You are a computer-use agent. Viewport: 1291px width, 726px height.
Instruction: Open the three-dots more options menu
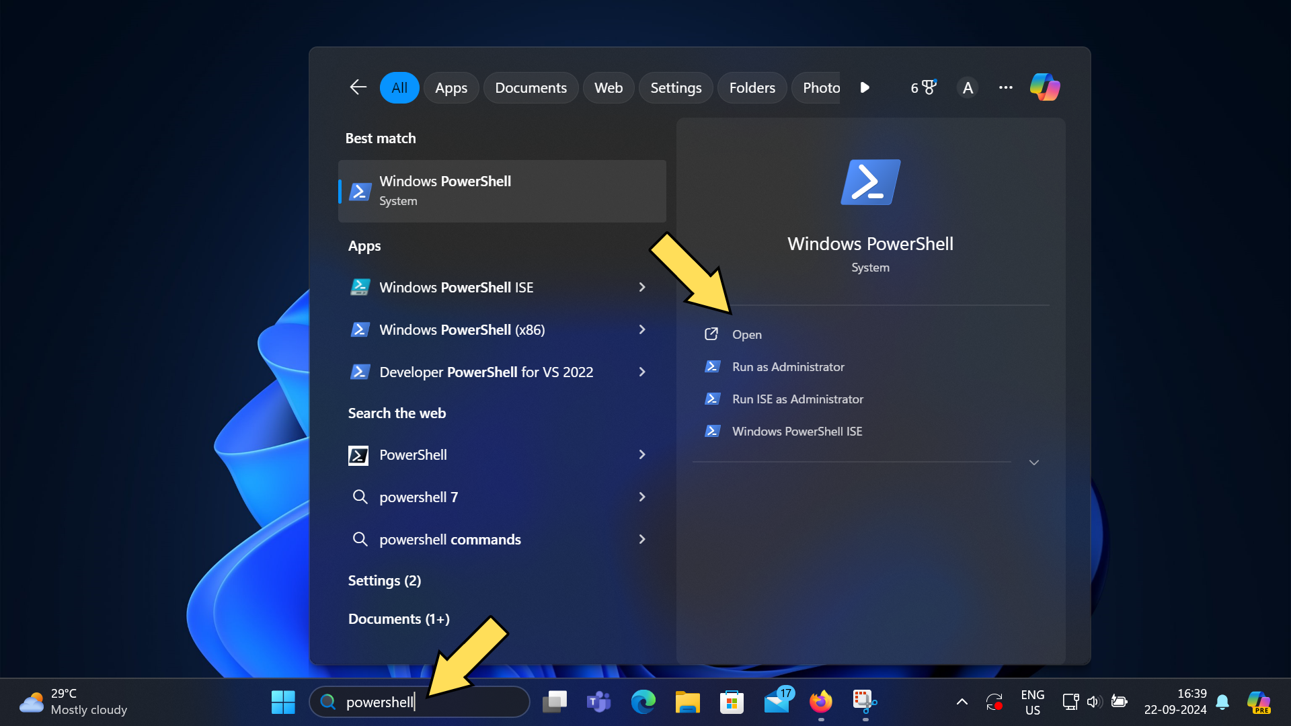coord(1005,87)
